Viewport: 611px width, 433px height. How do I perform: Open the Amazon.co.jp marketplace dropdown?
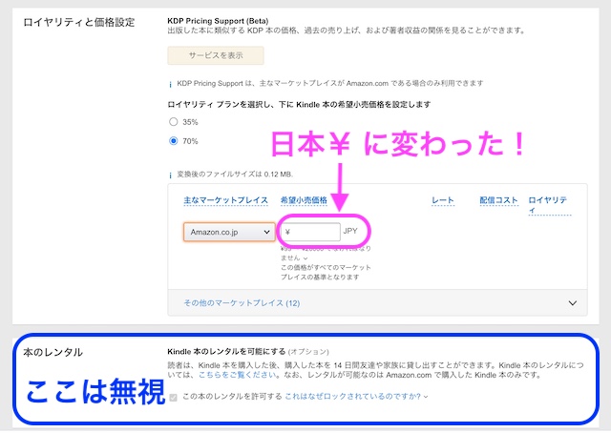tap(228, 231)
